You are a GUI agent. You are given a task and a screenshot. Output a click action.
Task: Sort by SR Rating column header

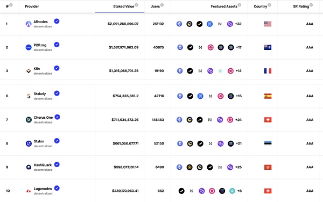[301, 6]
